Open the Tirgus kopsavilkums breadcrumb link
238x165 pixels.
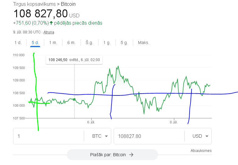[x=34, y=4]
